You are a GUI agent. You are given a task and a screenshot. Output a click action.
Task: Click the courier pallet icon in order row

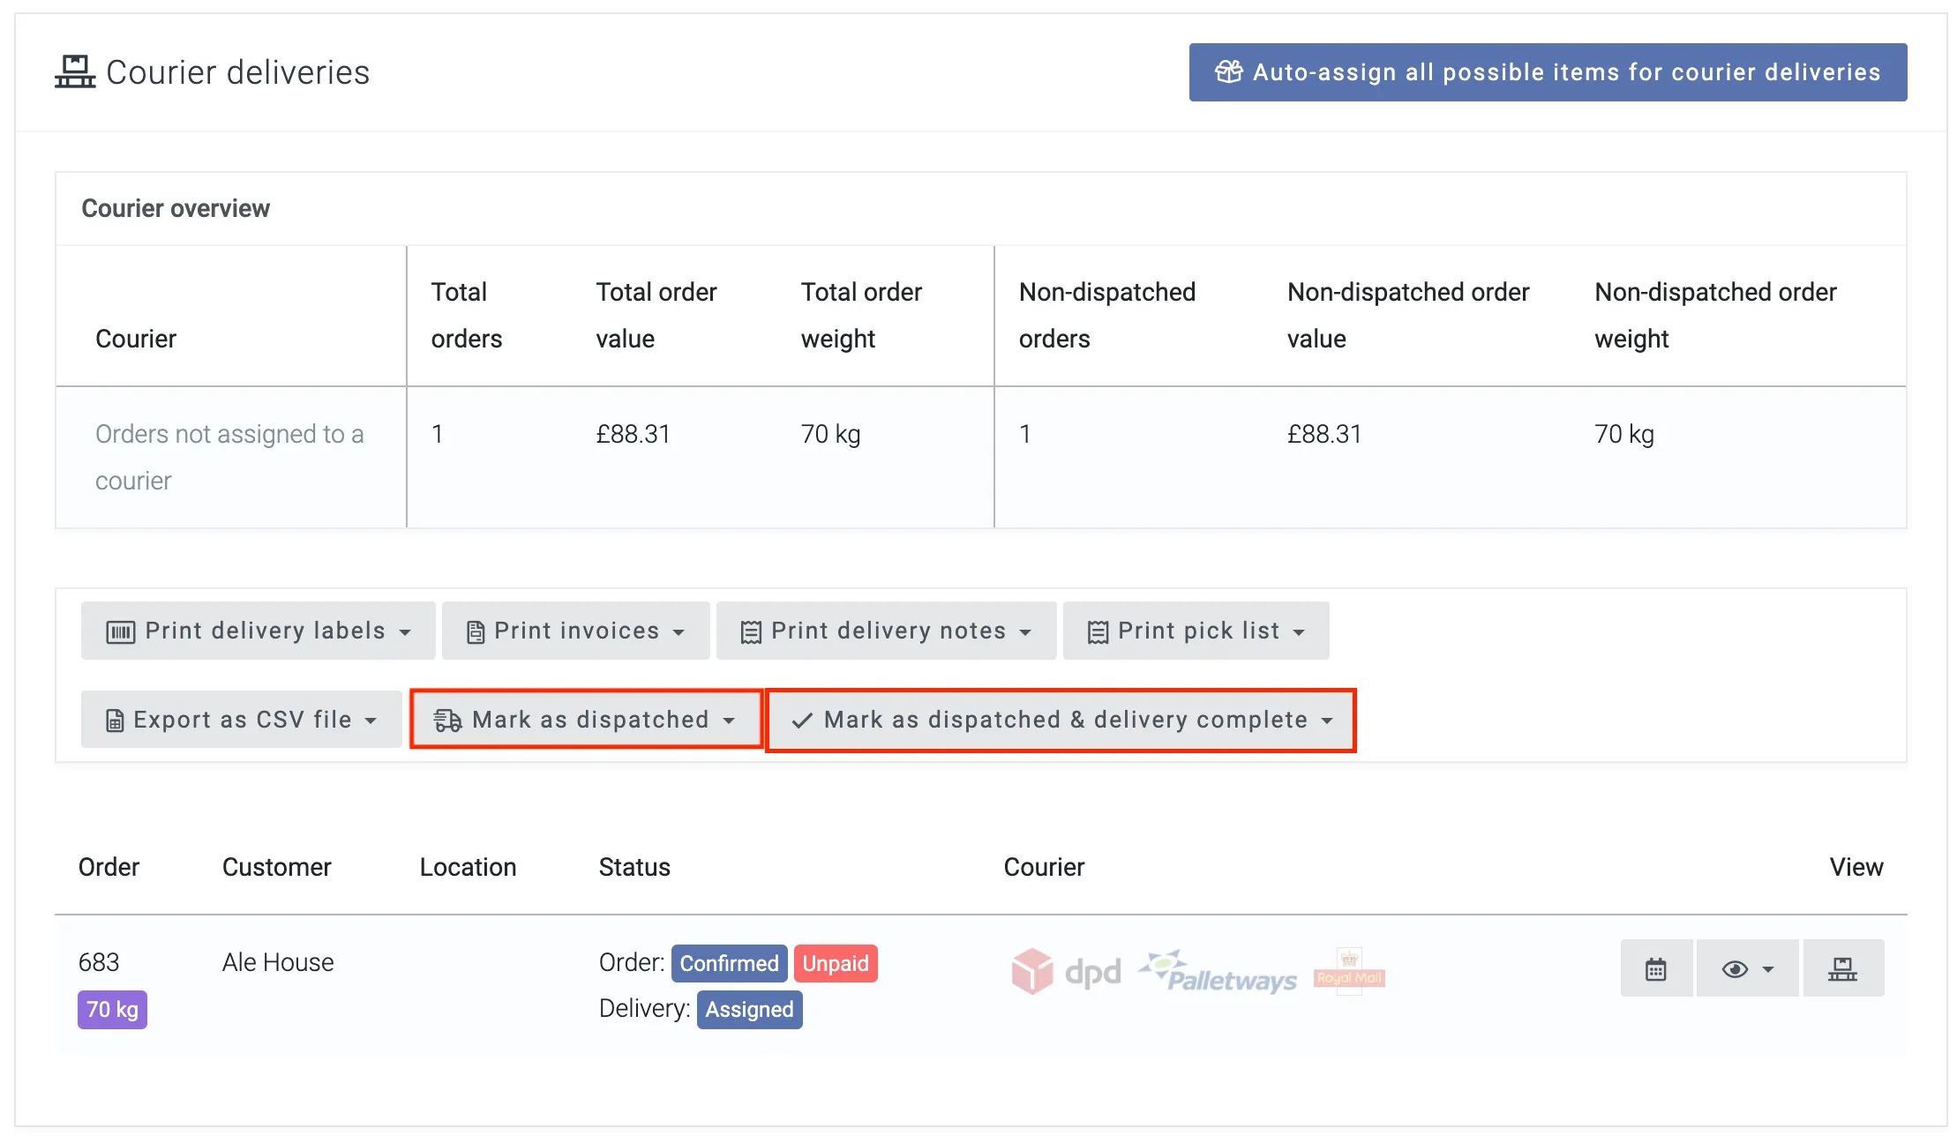[1842, 968]
